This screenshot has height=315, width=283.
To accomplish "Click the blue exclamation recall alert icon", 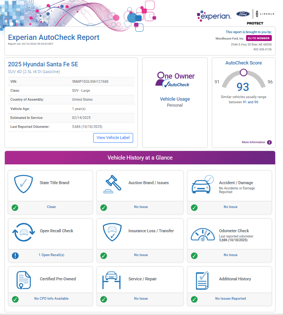I will (x=15, y=255).
